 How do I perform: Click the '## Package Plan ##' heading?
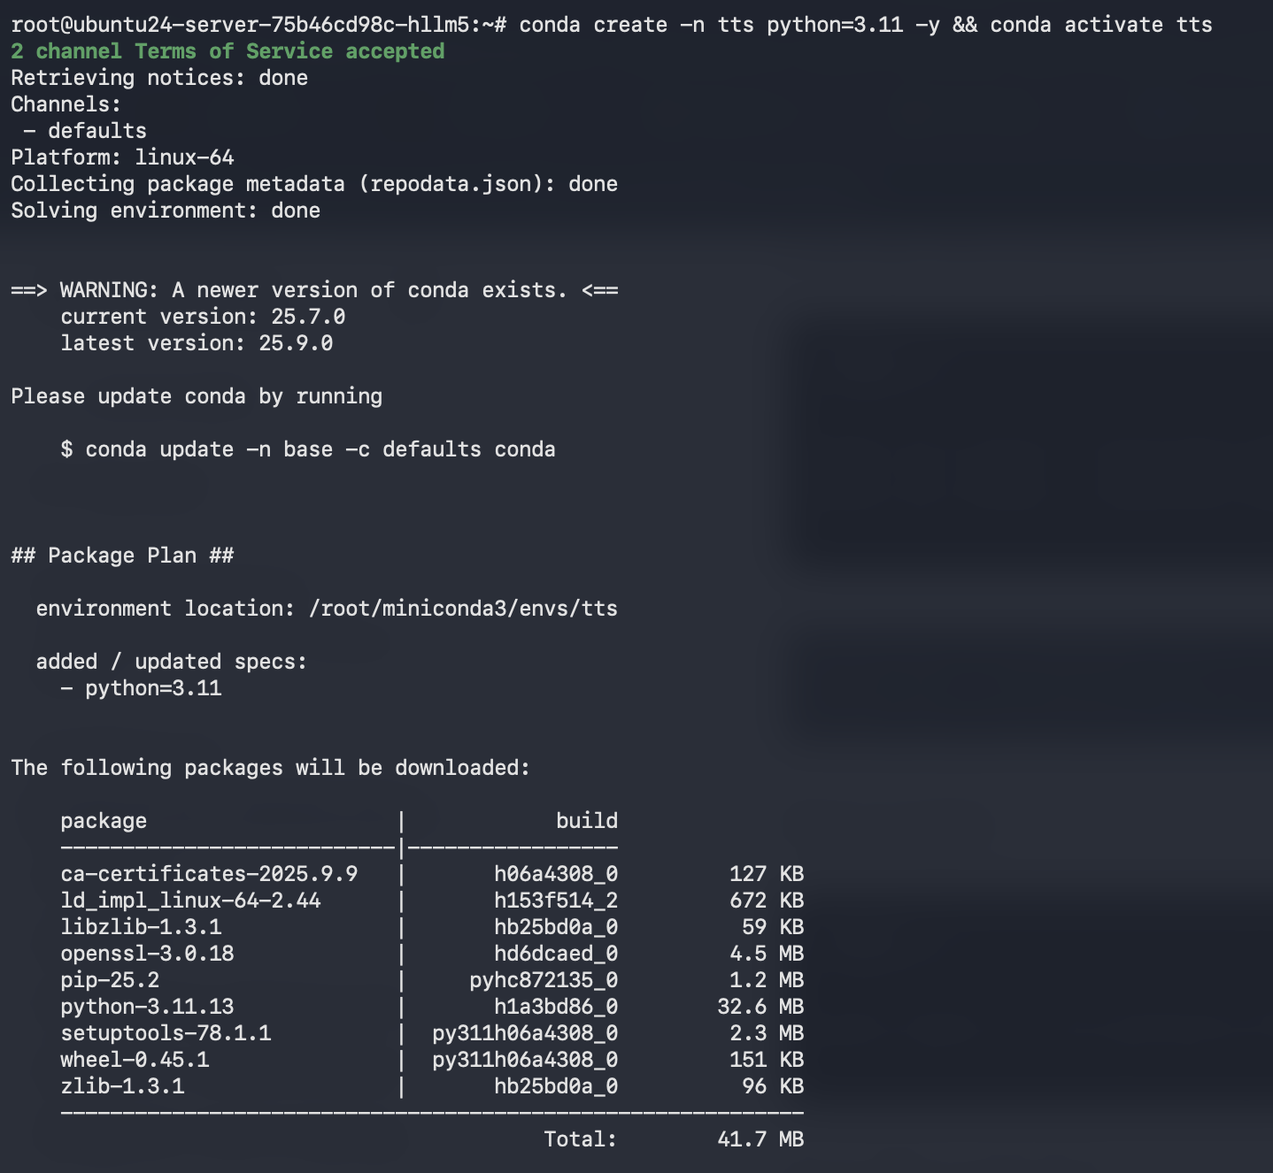(x=122, y=556)
